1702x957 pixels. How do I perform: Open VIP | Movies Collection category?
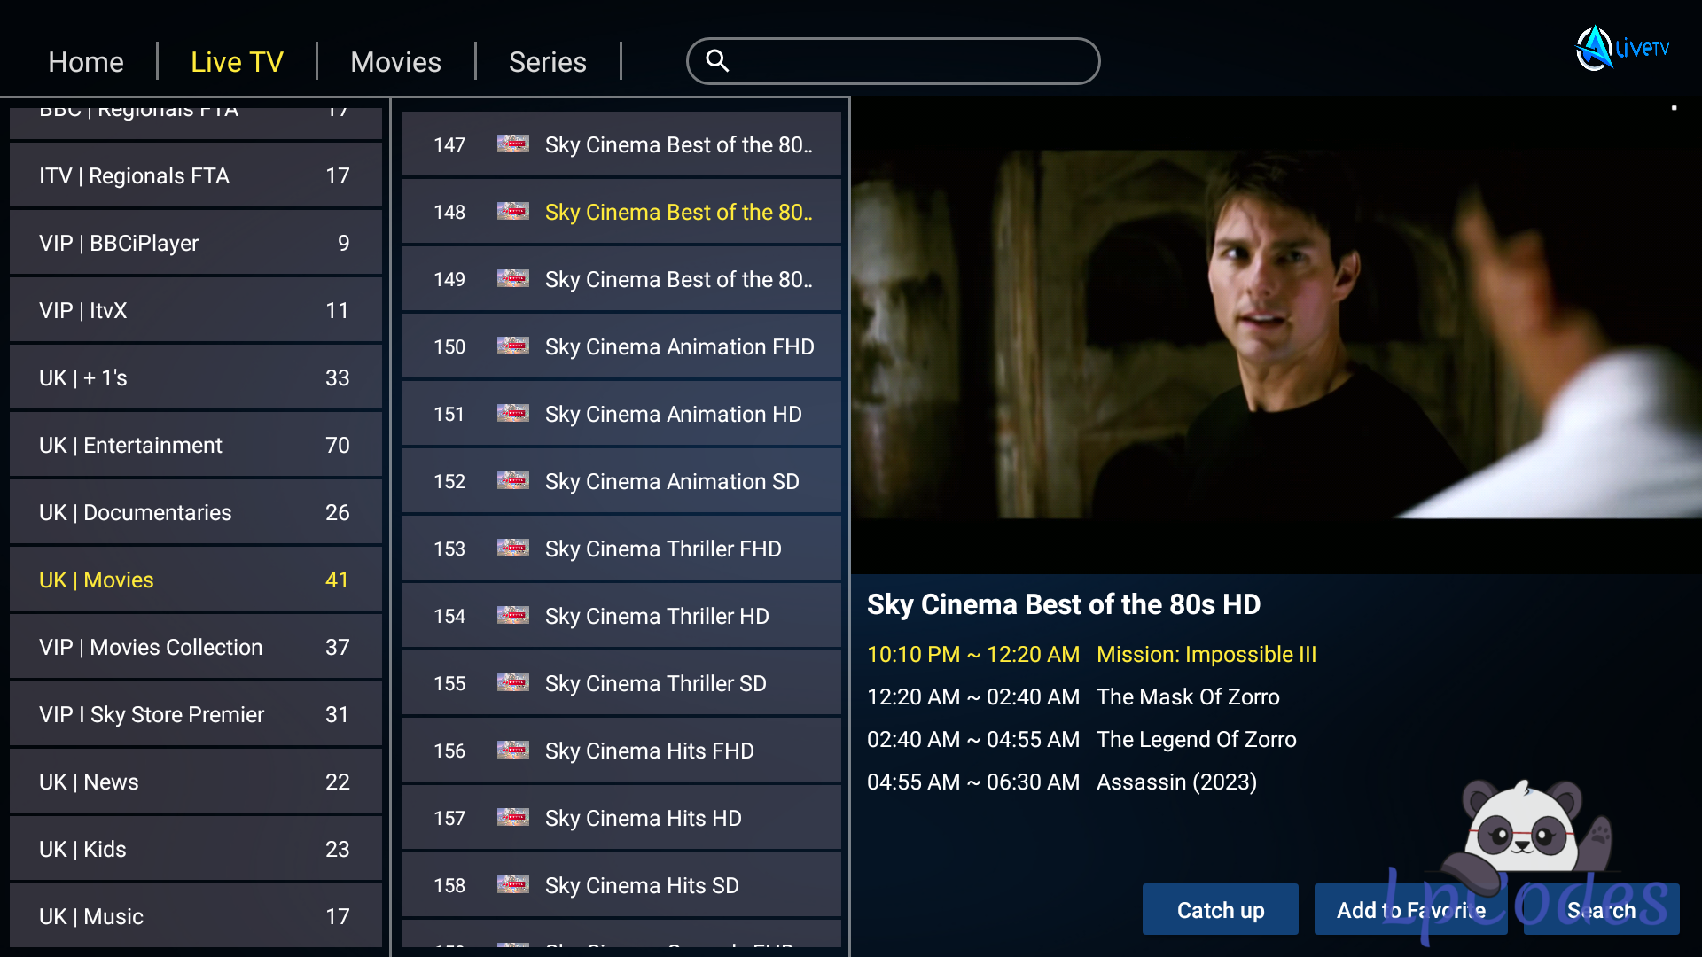[x=195, y=647]
